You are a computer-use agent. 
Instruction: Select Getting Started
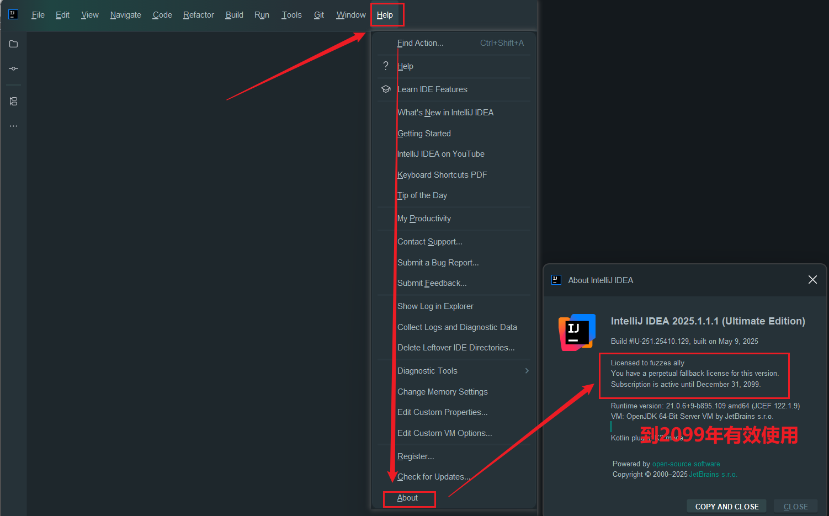coord(454,134)
